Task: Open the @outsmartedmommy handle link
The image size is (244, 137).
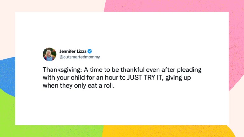Action: [80, 57]
